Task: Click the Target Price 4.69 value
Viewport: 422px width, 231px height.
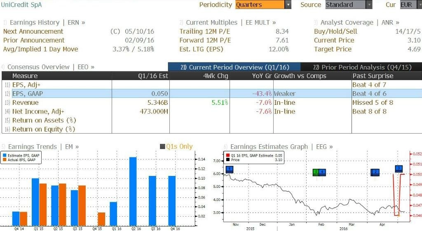Action: (414, 49)
